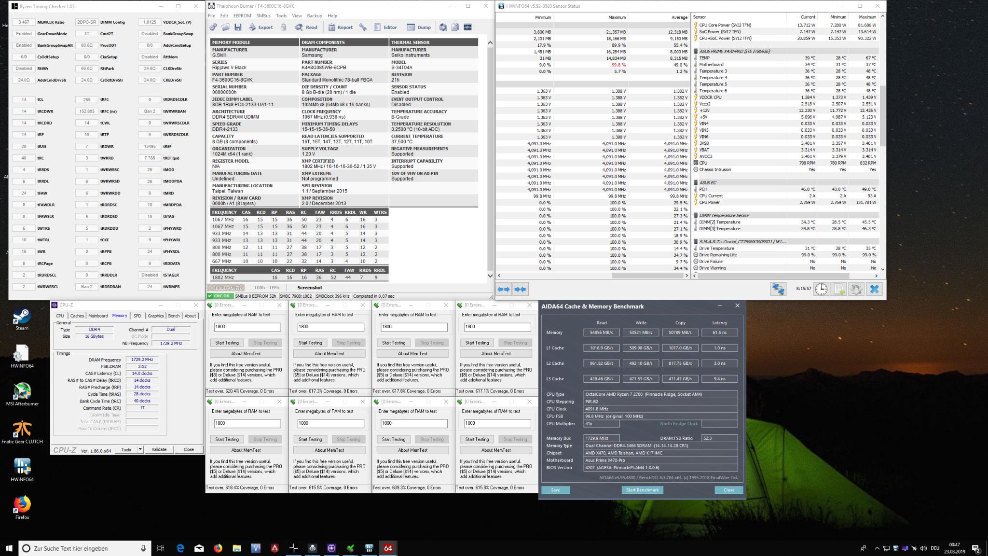Click the HWiNFO sensor list vertical scrollbar
Screen dimensions: 988x556
pyautogui.click(x=883, y=142)
